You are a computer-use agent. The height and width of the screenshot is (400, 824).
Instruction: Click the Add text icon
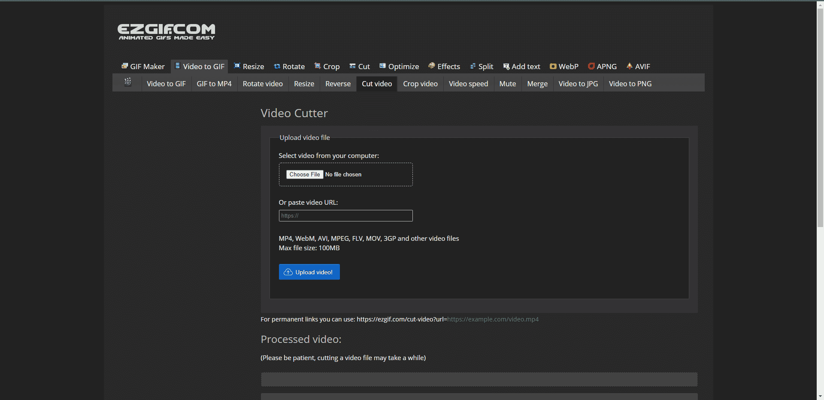(506, 66)
